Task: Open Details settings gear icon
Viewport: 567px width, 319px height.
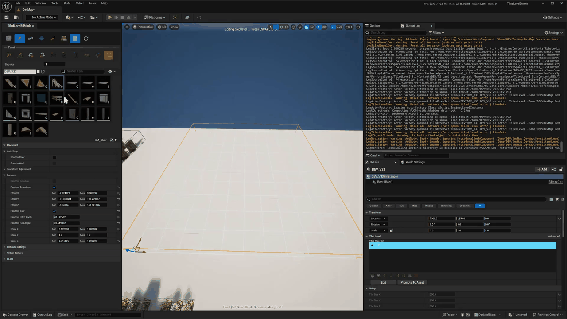Action: point(563,199)
